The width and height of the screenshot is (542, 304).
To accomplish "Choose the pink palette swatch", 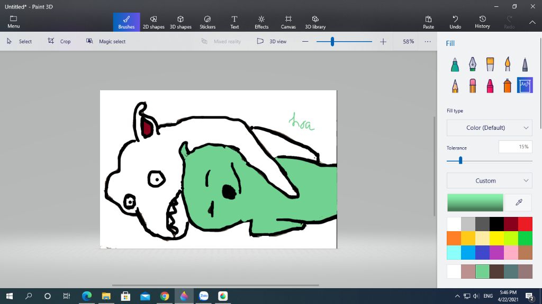I will 511,252.
